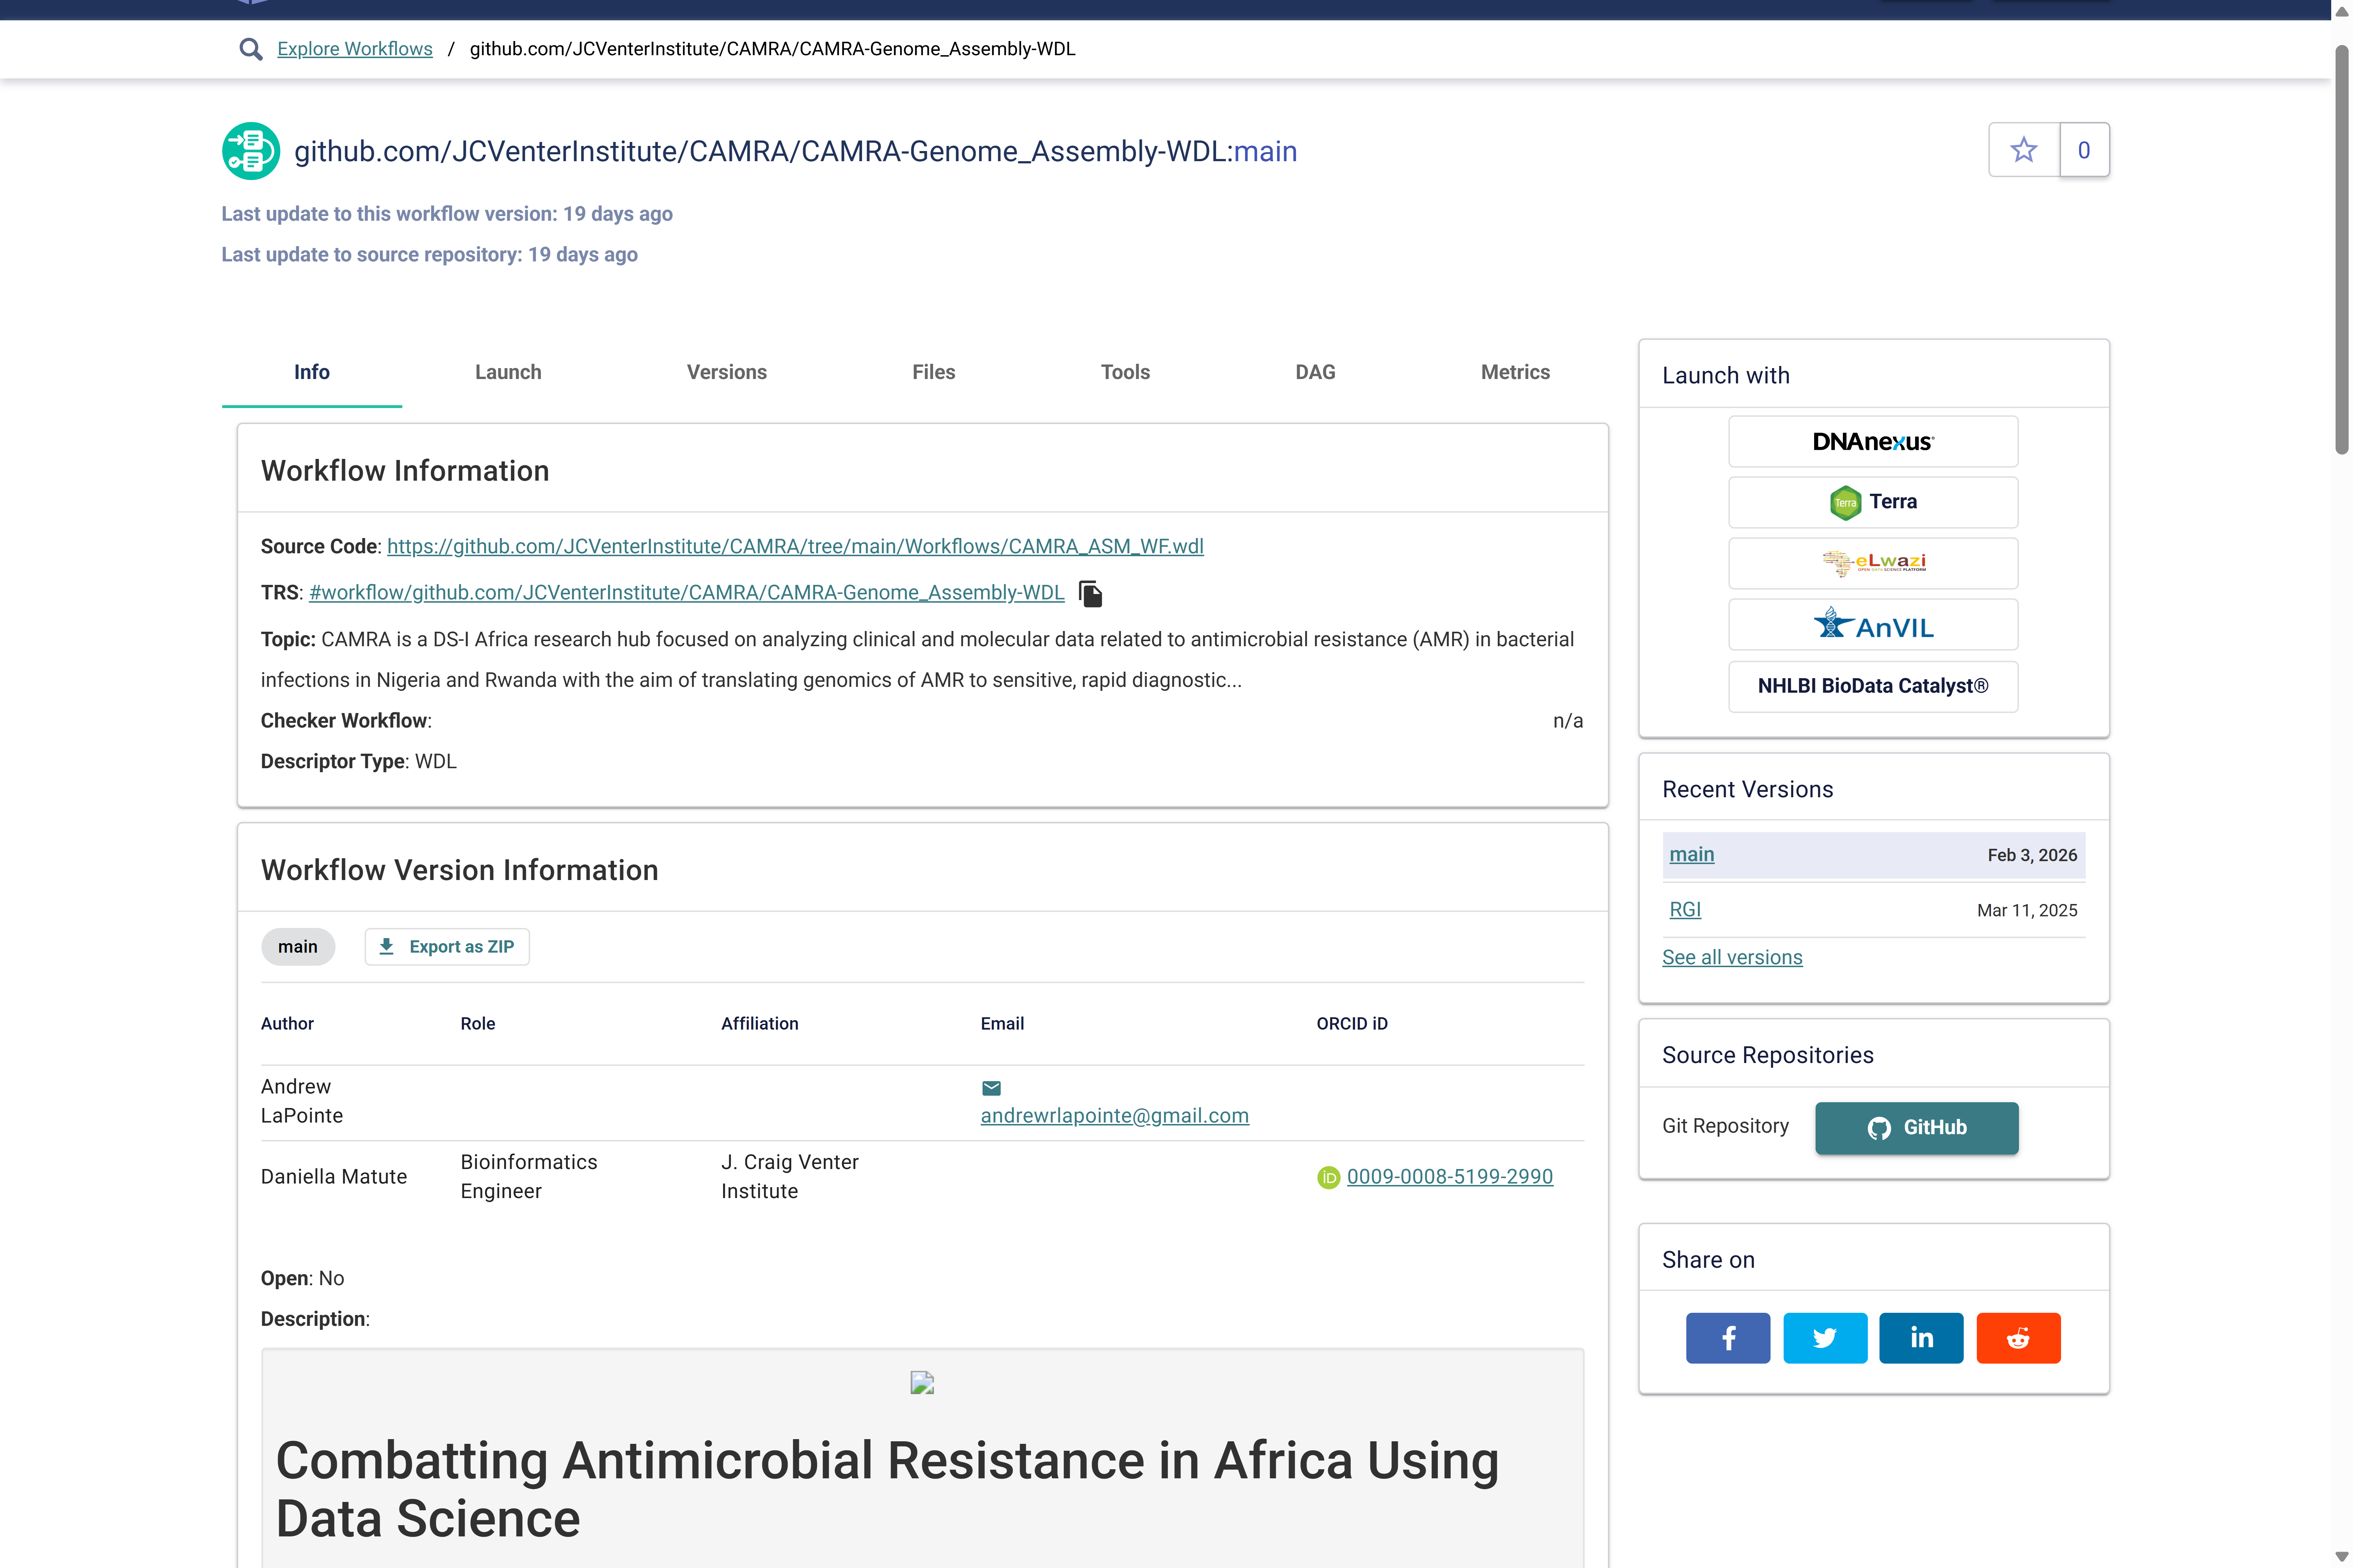Open the GitHub source repository
This screenshot has height=1568, width=2353.
pos(1916,1128)
